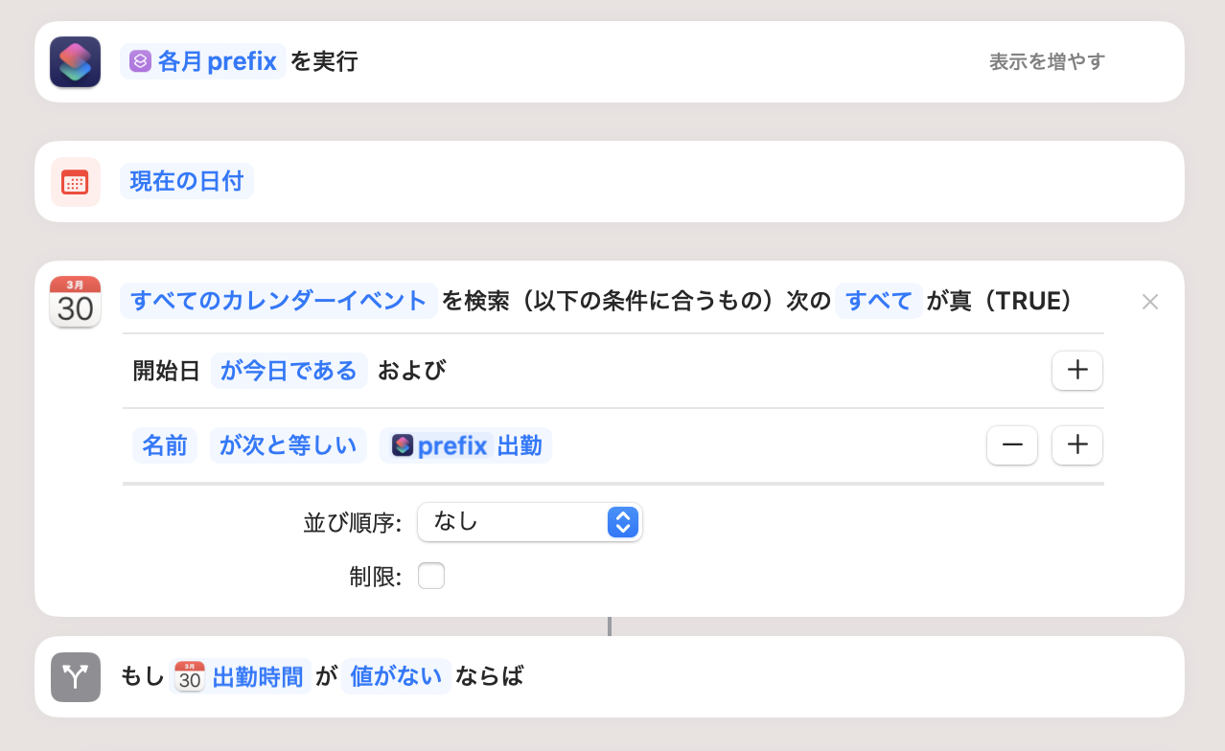This screenshot has height=751, width=1225.
Task: Remove the 名前 condition with the minus button
Action: click(1011, 444)
